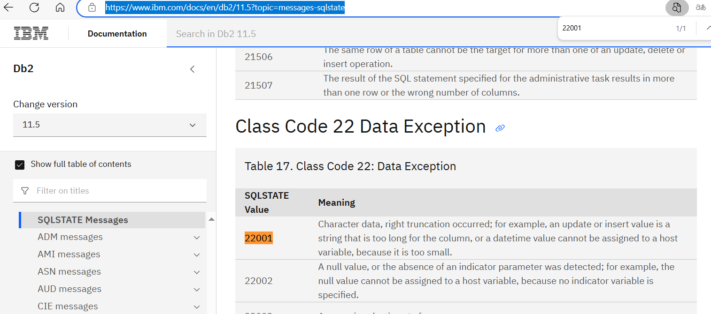Toggle Show full table of contents

20,164
